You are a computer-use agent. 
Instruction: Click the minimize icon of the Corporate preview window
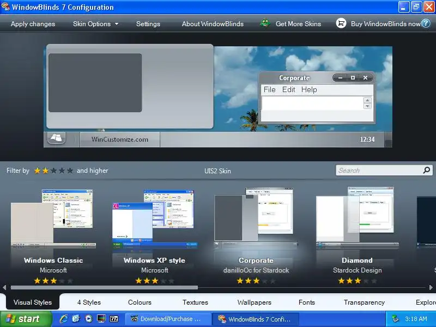click(340, 78)
